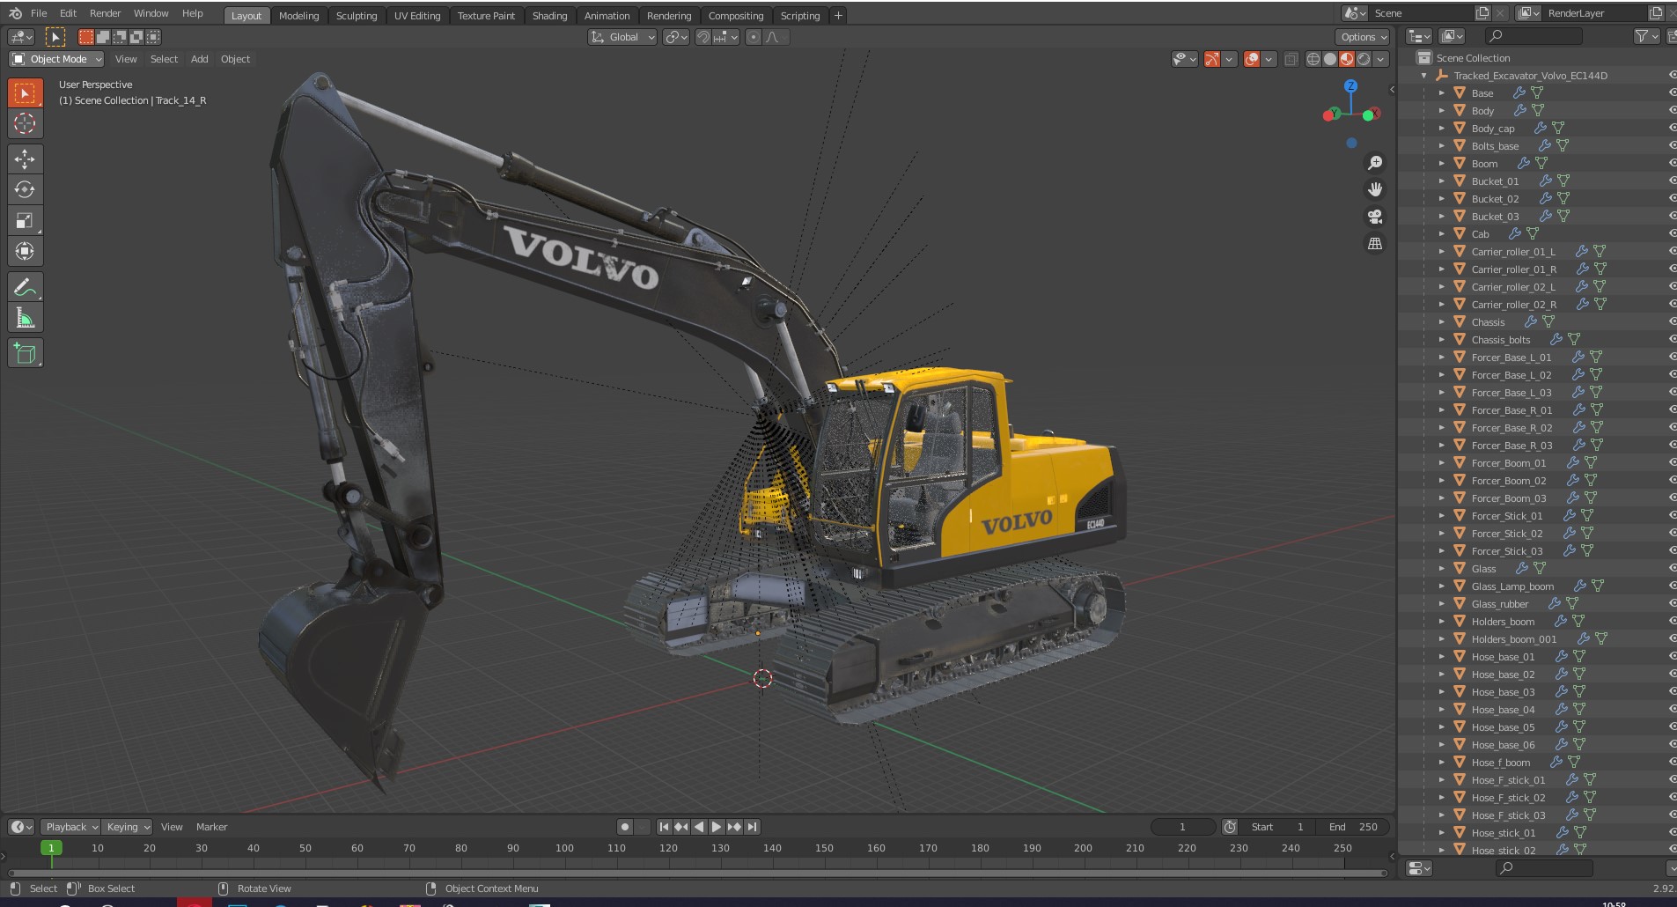Switch to rendered shading
The image size is (1677, 907).
click(x=1364, y=59)
